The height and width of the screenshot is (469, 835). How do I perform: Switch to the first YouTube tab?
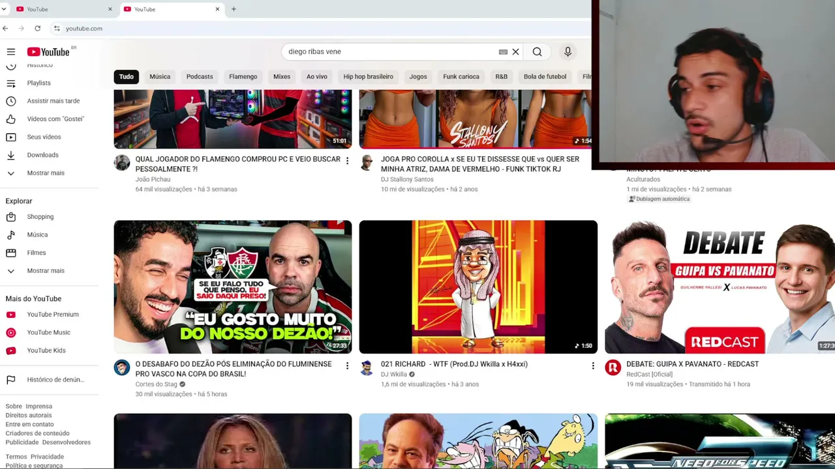point(64,9)
